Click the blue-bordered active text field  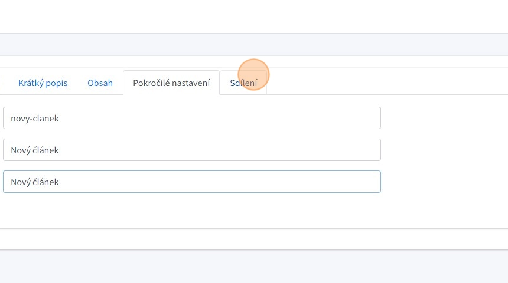click(191, 182)
